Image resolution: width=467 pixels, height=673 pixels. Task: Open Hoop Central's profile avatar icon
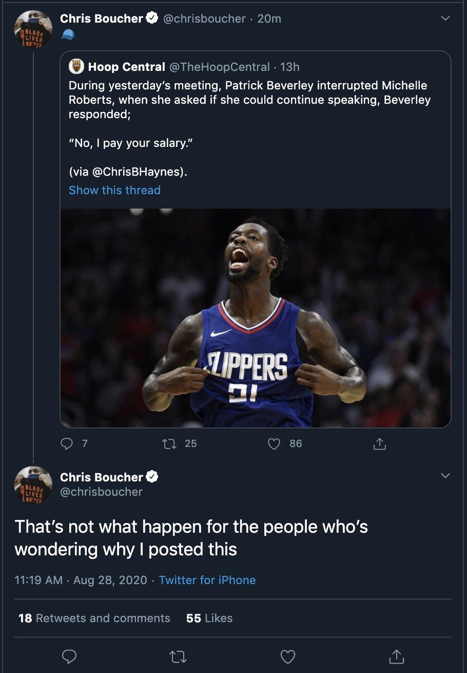coord(76,67)
